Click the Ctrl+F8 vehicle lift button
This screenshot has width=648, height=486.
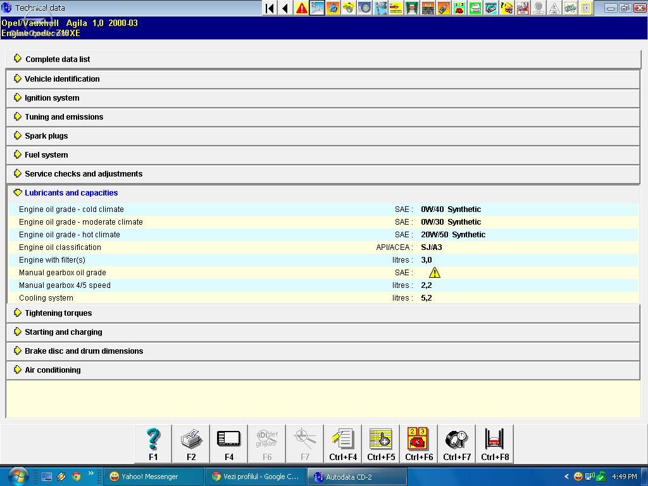click(x=495, y=444)
